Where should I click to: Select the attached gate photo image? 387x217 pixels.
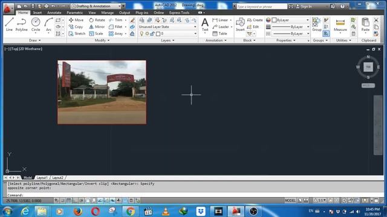102,92
